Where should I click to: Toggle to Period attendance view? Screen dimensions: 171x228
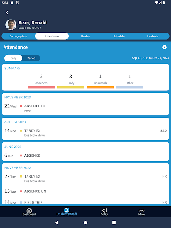(31, 58)
